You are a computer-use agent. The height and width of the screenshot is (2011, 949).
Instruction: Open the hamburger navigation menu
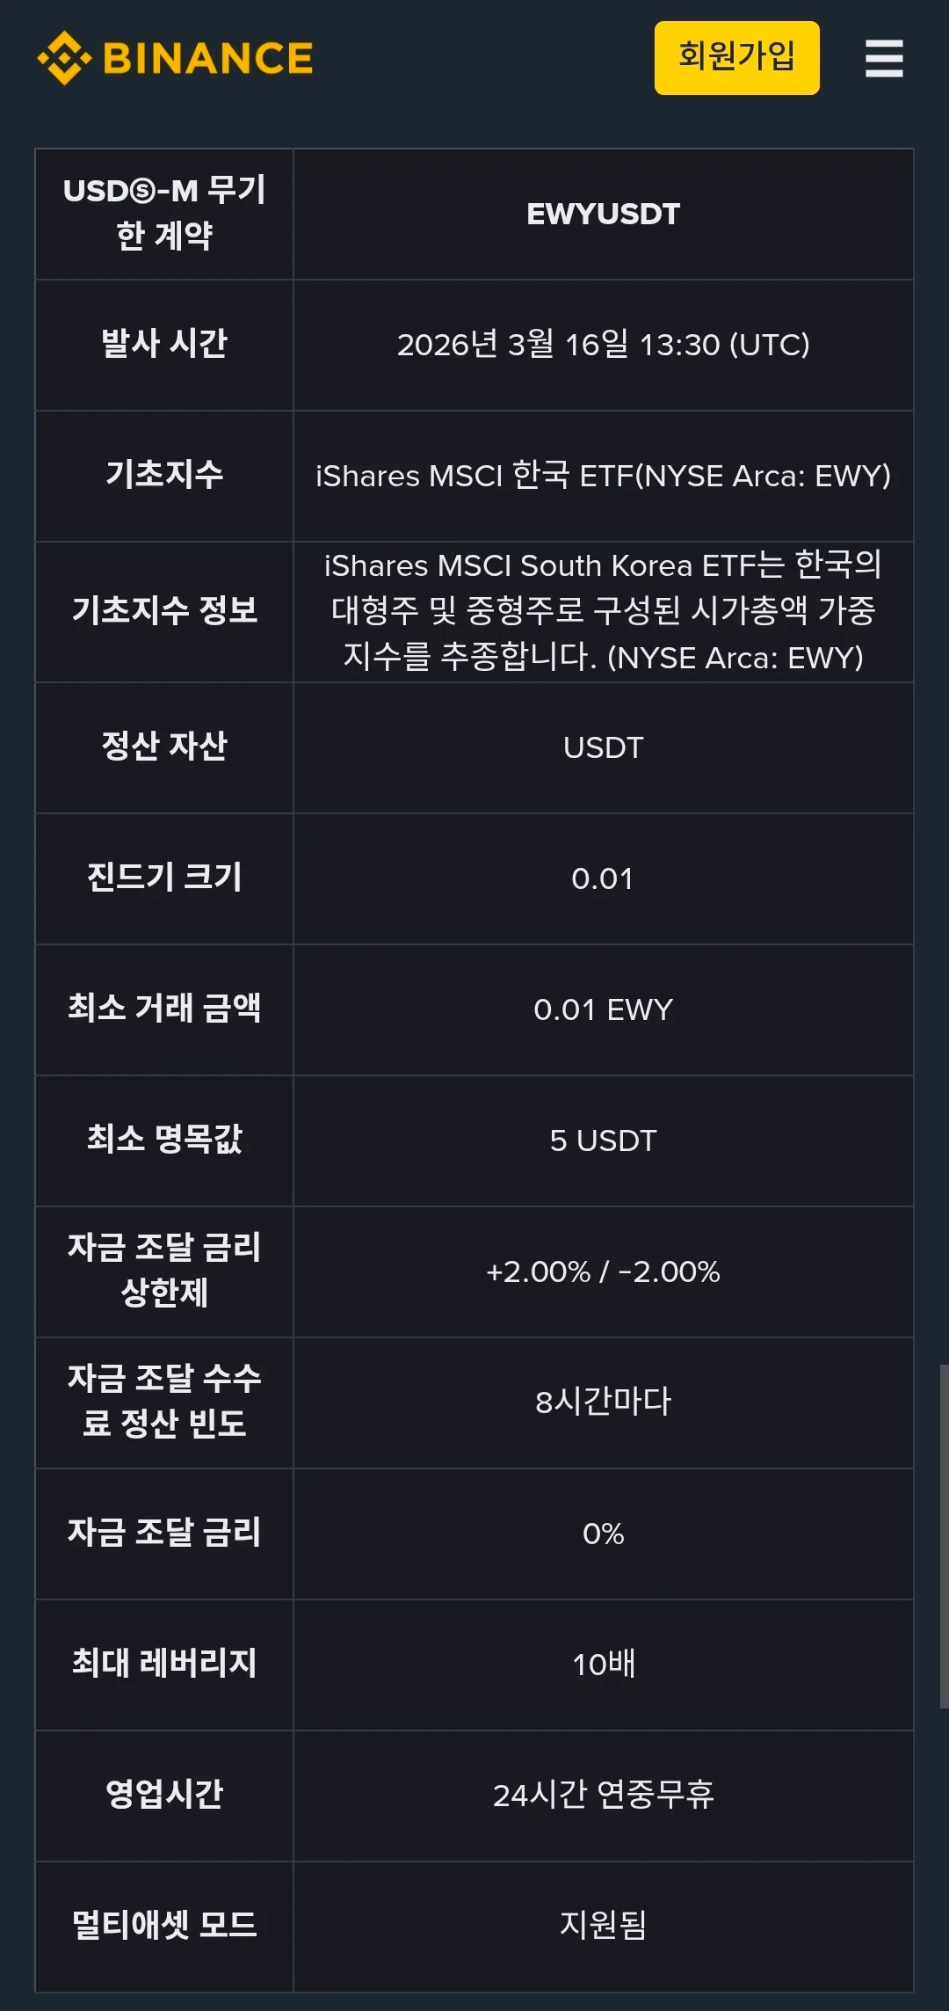(884, 59)
